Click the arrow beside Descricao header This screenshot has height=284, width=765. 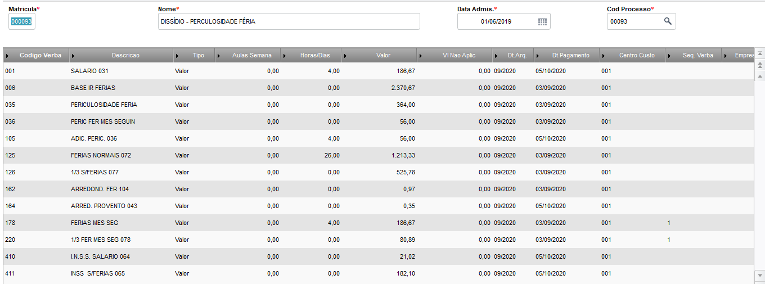click(74, 56)
